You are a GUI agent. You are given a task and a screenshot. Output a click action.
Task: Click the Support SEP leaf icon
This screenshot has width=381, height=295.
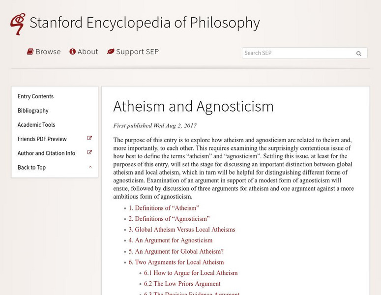coord(111,52)
